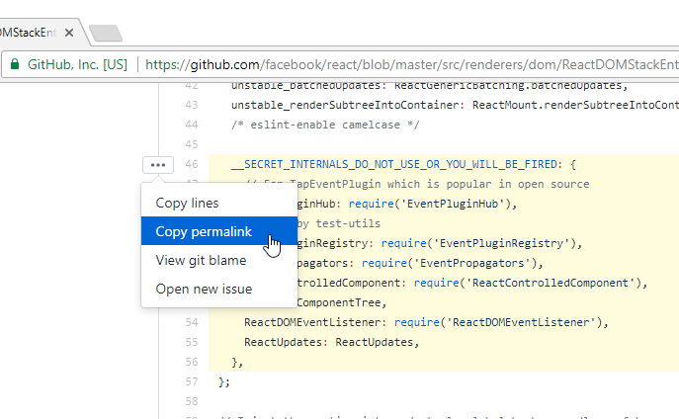The height and width of the screenshot is (419, 679).
Task: Click line number 56
Action: [192, 362]
